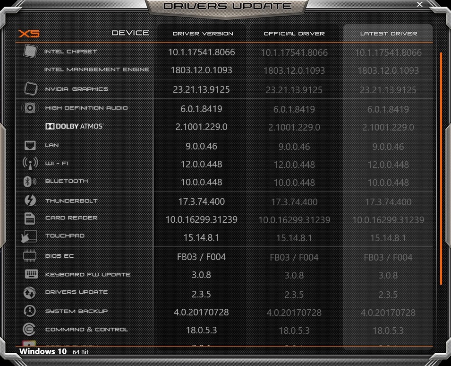The height and width of the screenshot is (366, 451).
Task: Click latest driver 9.0.0.46 for LAN
Action: 388,147
